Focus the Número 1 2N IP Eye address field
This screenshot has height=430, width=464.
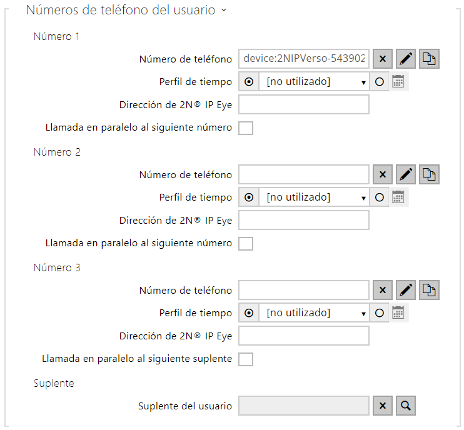(304, 104)
